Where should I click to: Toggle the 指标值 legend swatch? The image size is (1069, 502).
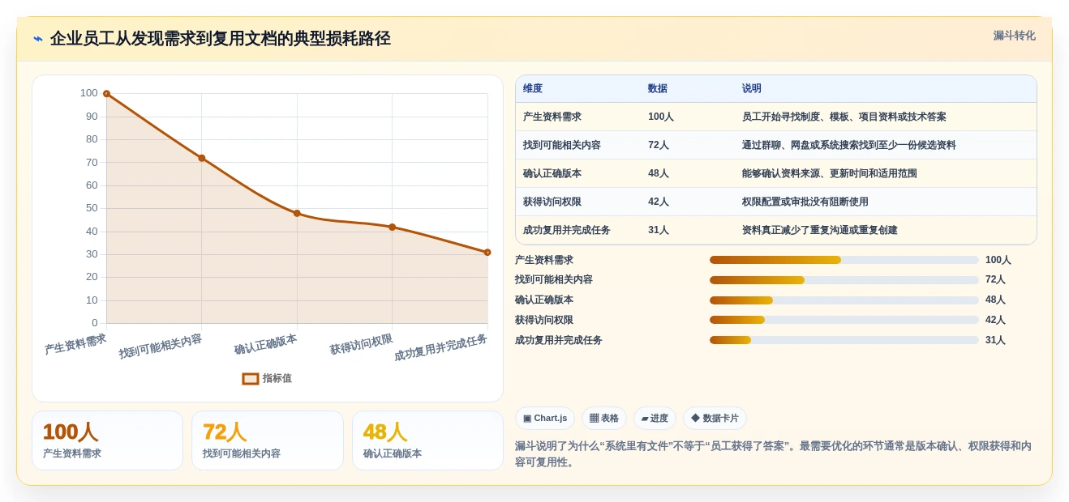click(x=251, y=378)
